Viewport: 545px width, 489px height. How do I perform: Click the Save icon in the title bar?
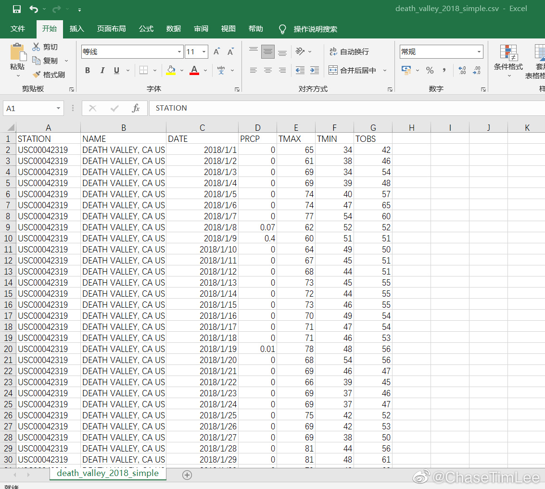(x=16, y=9)
